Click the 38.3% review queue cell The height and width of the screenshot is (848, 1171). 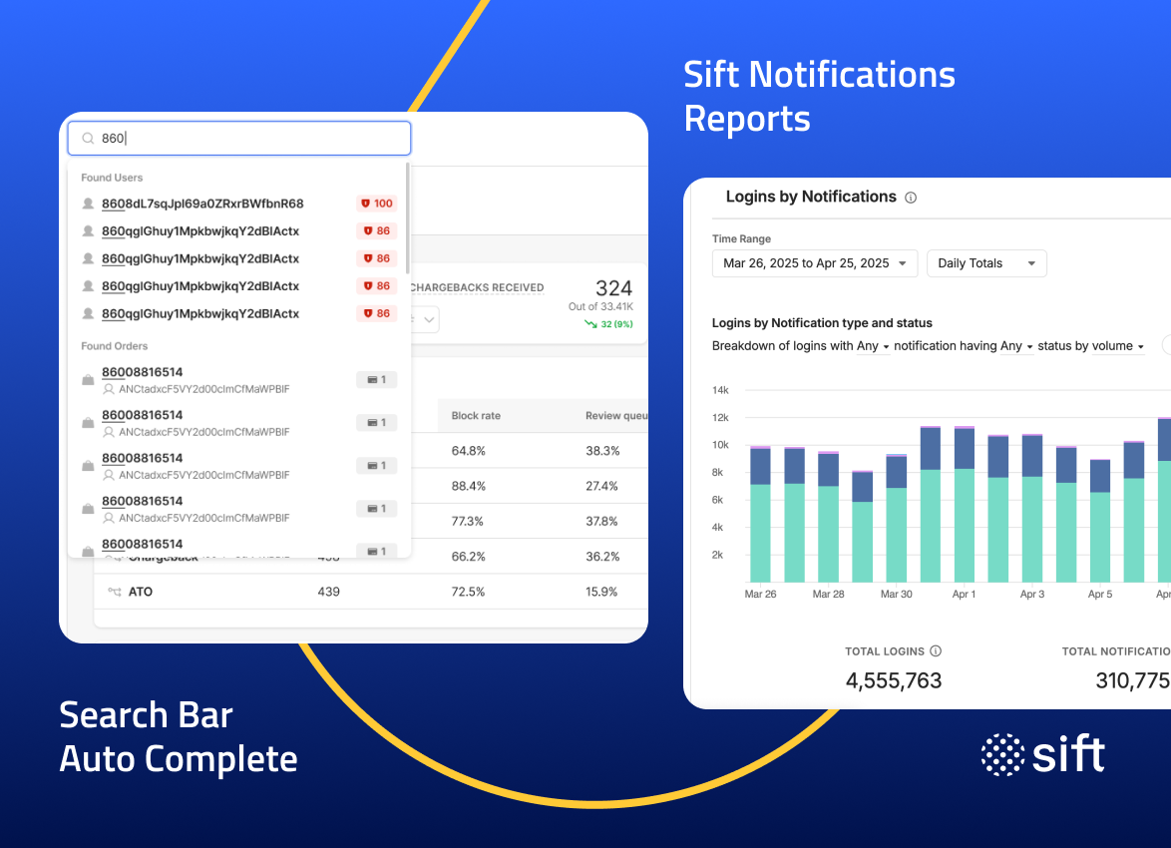pyautogui.click(x=602, y=451)
